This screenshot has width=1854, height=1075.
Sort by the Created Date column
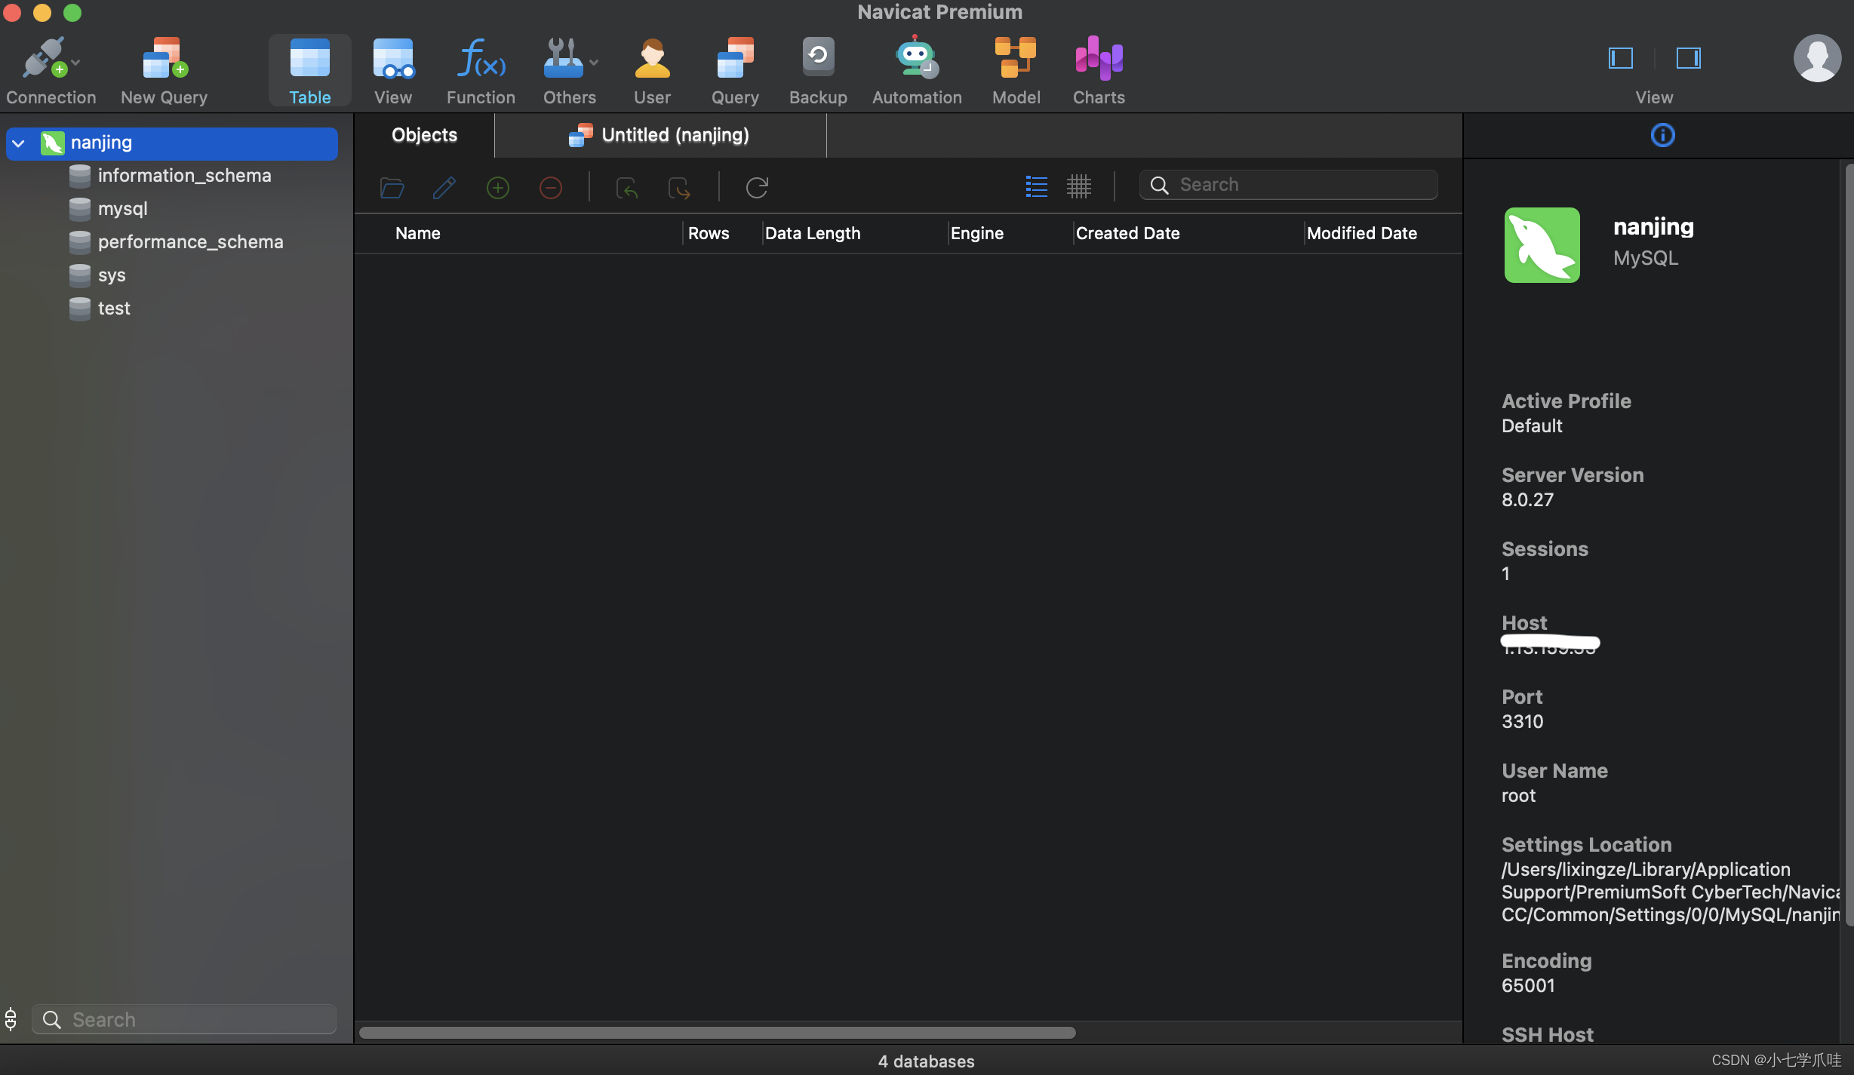tap(1127, 233)
